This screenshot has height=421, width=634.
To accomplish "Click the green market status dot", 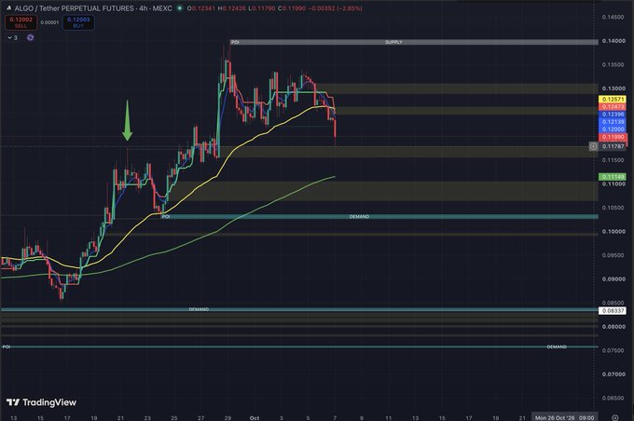I will click(x=180, y=8).
